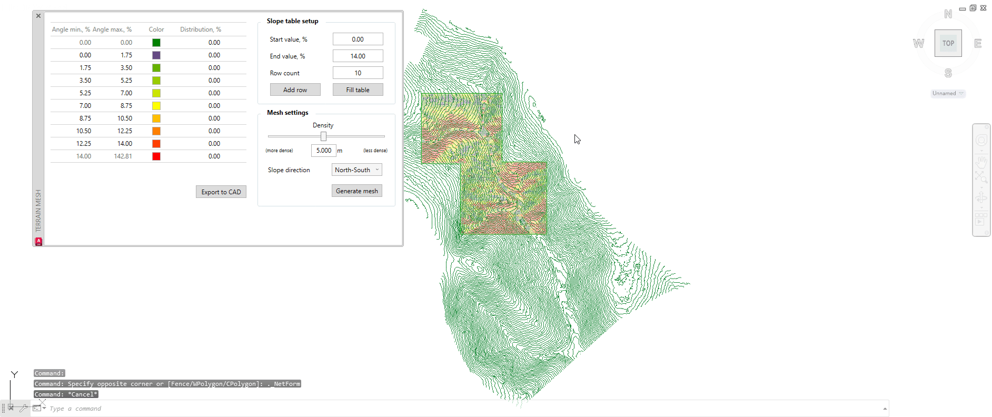
Task: Click the 1.75 angle max cell
Action: pos(126,55)
